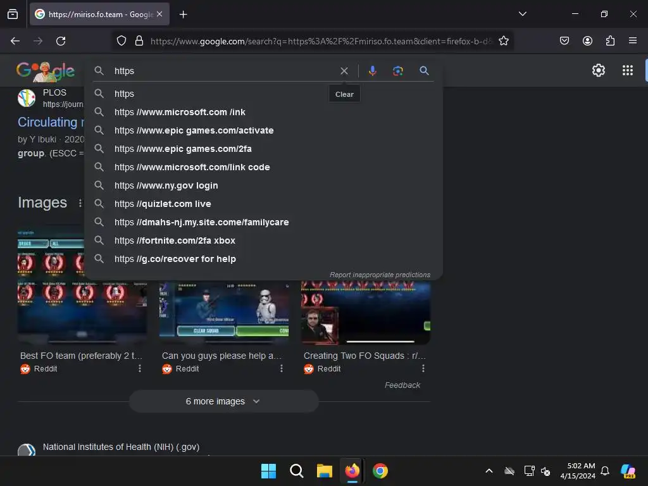Image resolution: width=648 pixels, height=486 pixels.
Task: Launch File Explorer from taskbar
Action: (325, 471)
